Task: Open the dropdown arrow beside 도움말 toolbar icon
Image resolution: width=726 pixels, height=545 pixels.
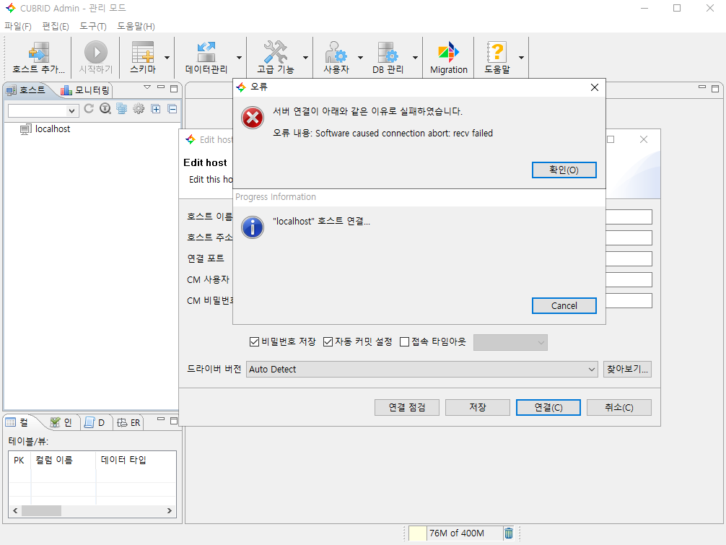Action: (x=521, y=58)
